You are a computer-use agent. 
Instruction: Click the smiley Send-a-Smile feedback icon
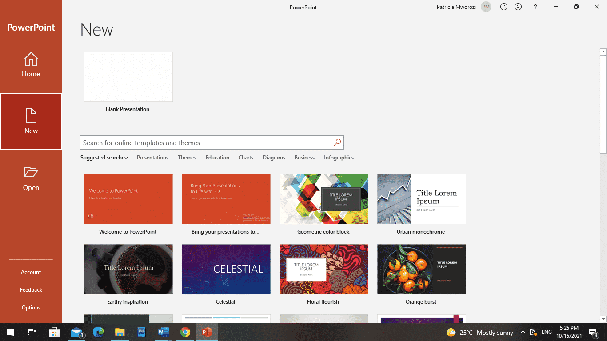(503, 7)
